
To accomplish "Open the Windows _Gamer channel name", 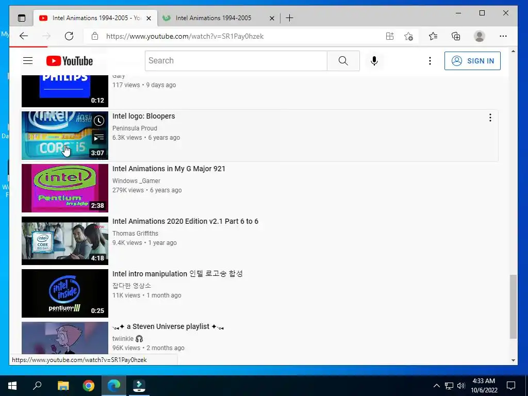I will pyautogui.click(x=136, y=181).
